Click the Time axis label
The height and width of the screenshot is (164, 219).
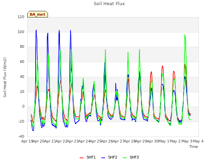click(x=194, y=147)
